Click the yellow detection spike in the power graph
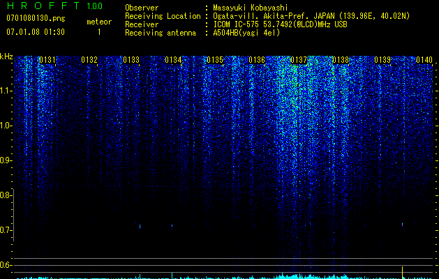 tap(402, 271)
